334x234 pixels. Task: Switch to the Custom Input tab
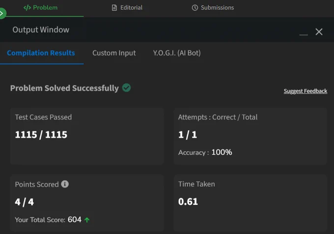coord(114,53)
